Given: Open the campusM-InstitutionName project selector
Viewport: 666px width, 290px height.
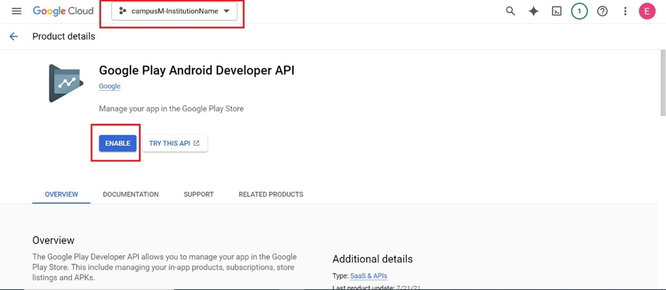Looking at the screenshot, I should pos(174,12).
